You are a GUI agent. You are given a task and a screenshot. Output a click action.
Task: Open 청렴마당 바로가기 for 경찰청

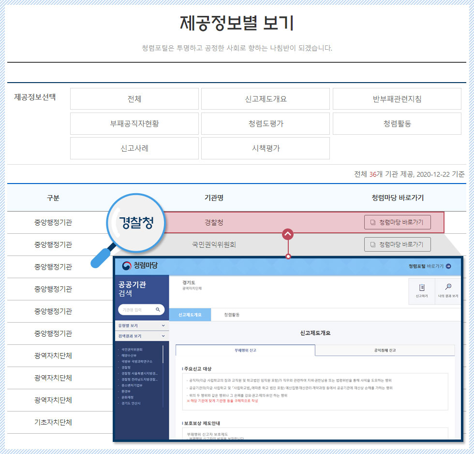[x=397, y=222]
